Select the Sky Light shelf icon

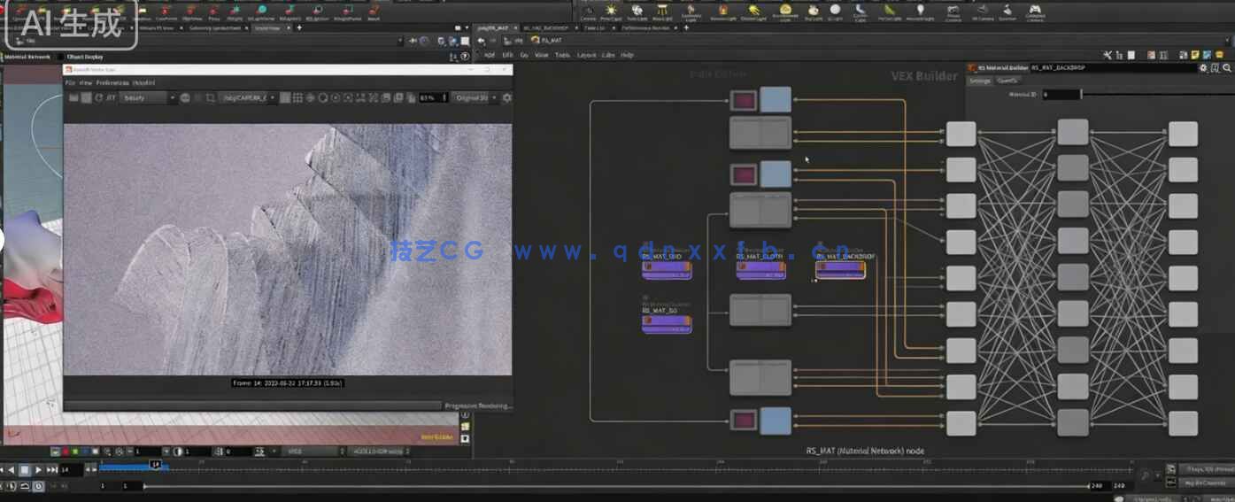[x=810, y=12]
